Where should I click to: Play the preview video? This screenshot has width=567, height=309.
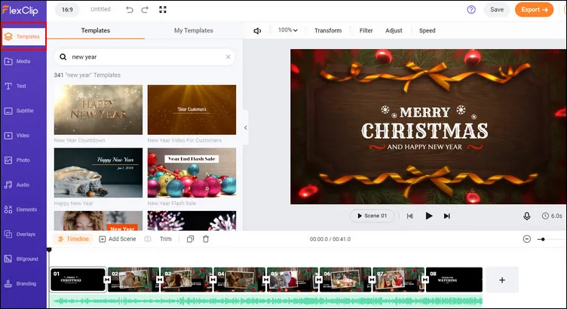click(x=429, y=216)
